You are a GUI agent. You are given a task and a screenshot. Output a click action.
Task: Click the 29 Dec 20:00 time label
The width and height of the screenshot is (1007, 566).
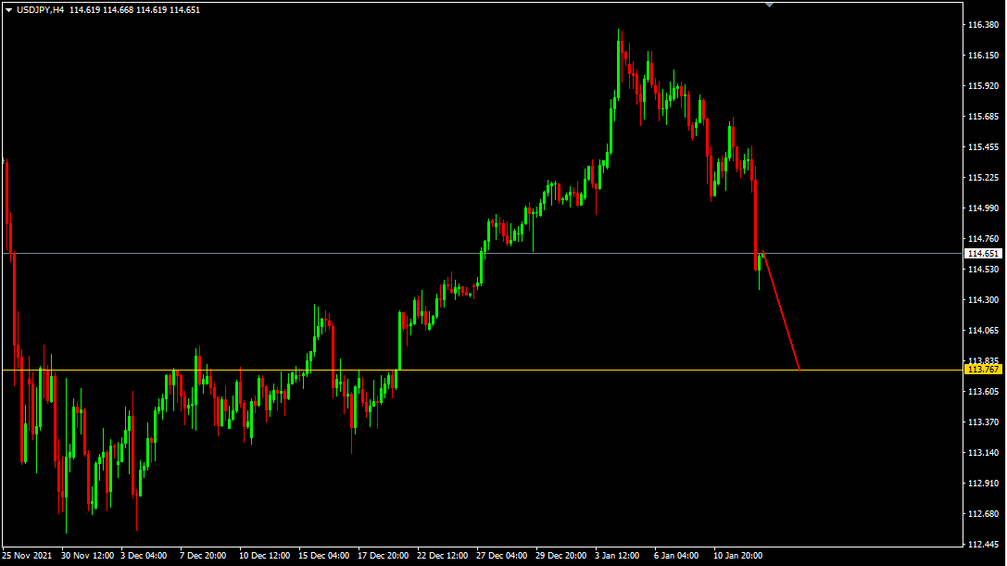tap(560, 556)
